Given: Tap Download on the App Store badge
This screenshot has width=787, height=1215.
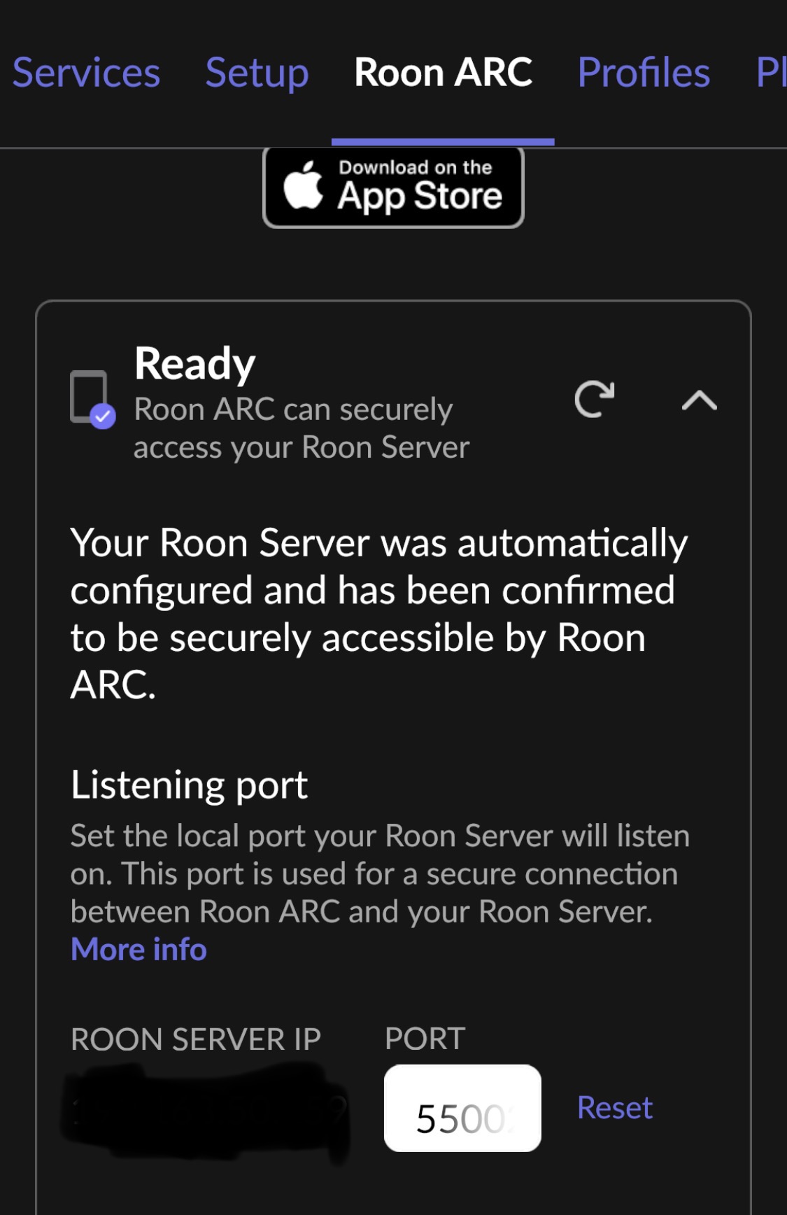Looking at the screenshot, I should pyautogui.click(x=393, y=187).
